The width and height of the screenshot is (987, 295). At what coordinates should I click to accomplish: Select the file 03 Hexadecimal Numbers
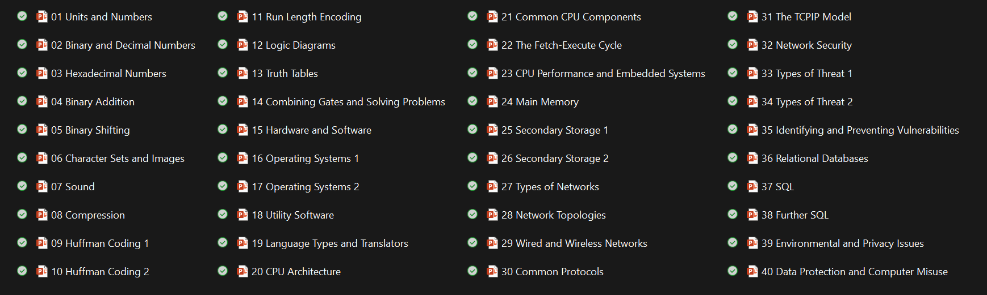[x=108, y=74]
